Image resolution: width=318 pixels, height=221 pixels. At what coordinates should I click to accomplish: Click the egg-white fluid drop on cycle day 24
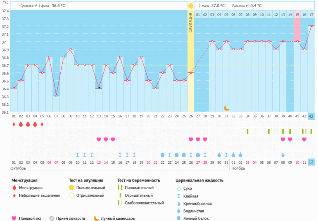click(177, 155)
